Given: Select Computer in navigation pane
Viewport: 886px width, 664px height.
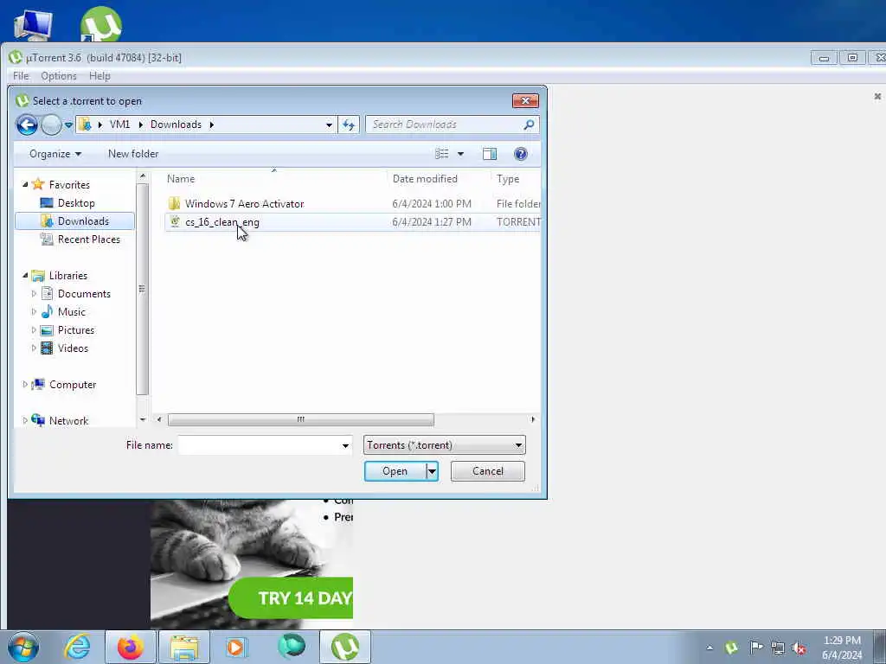Looking at the screenshot, I should 73,385.
